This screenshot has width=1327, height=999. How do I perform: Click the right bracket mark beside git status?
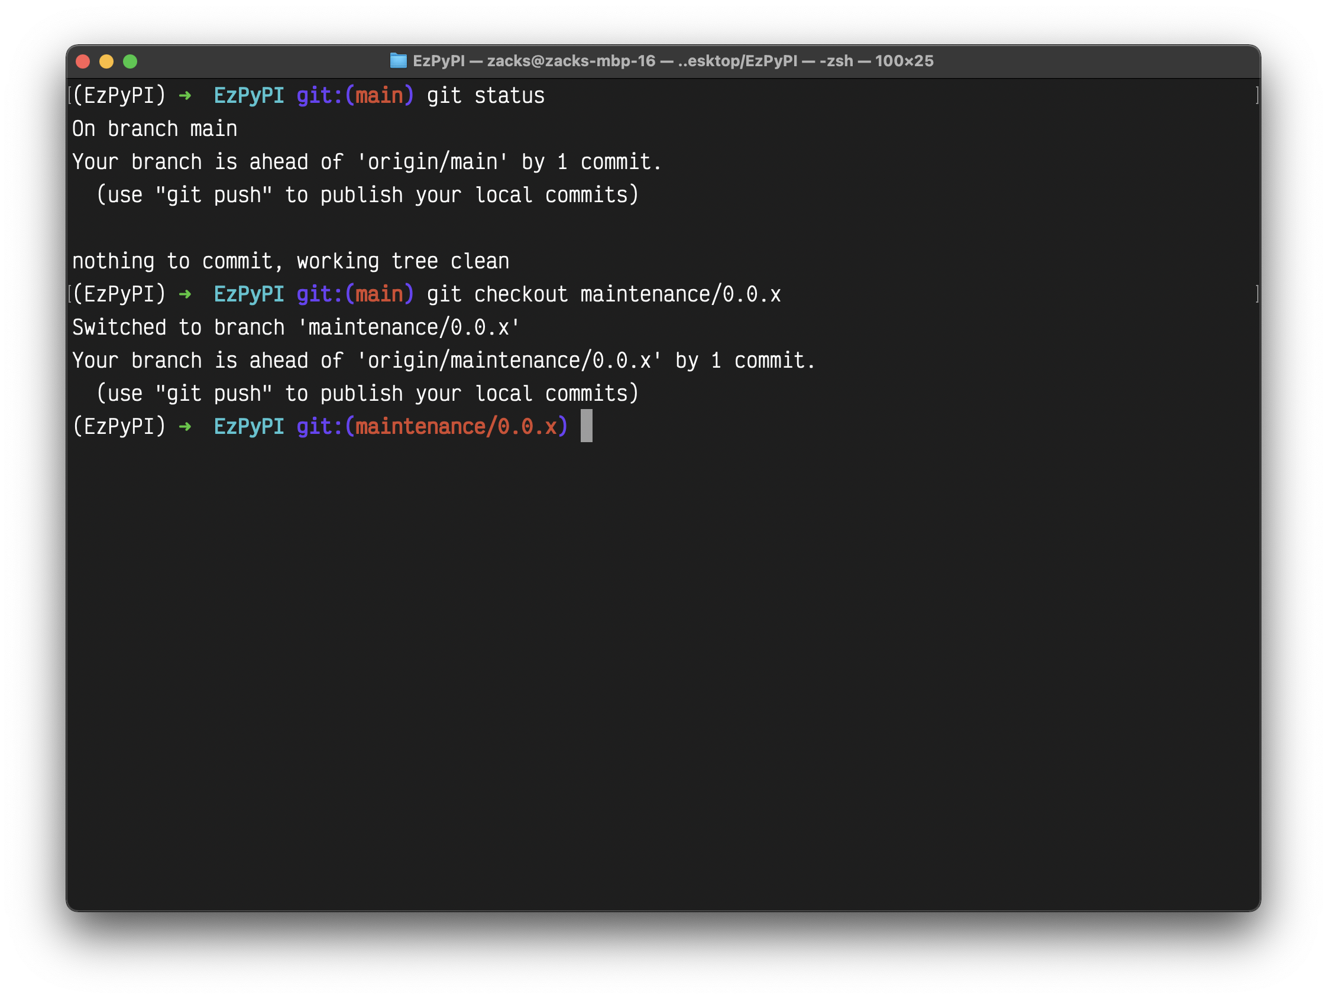pos(1257,95)
